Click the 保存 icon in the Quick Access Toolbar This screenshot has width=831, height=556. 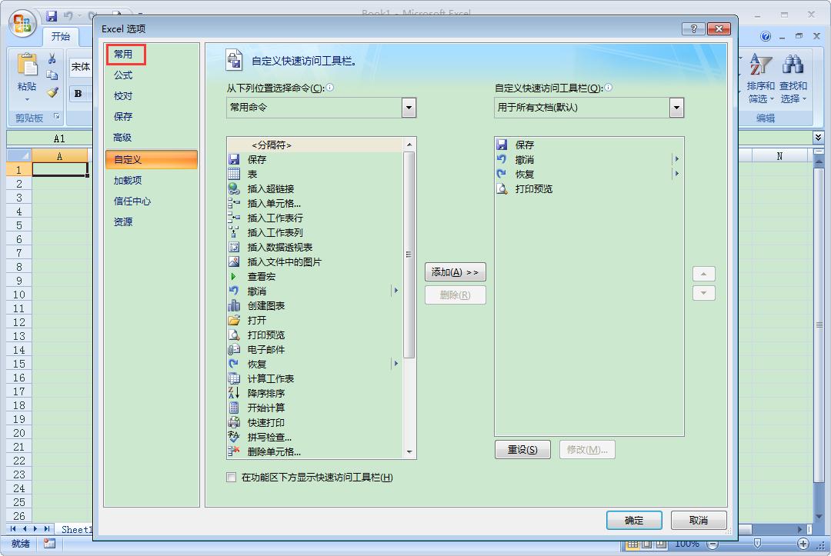point(52,15)
